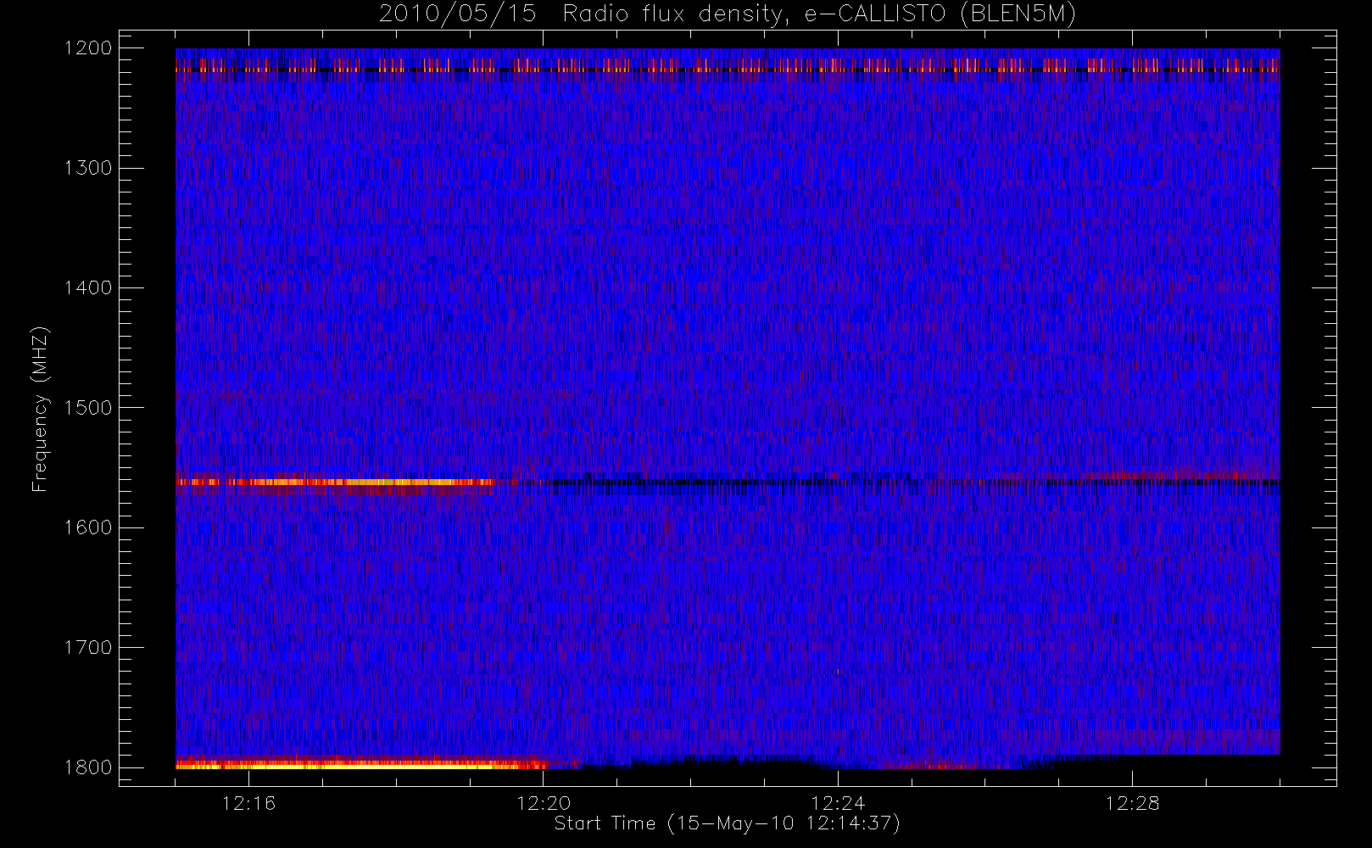Viewport: 1372px width, 848px height.
Task: Click the bright orange emission band near 1560 MHz
Action: pyautogui.click(x=335, y=483)
